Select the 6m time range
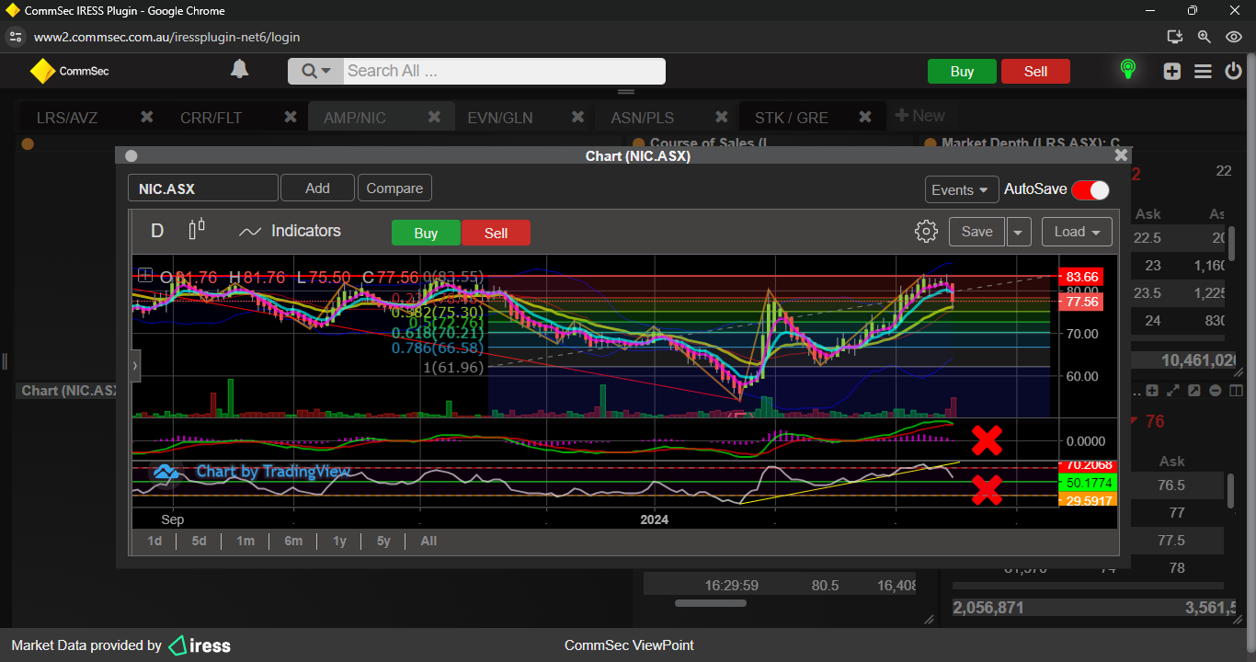This screenshot has height=662, width=1256. click(x=293, y=541)
